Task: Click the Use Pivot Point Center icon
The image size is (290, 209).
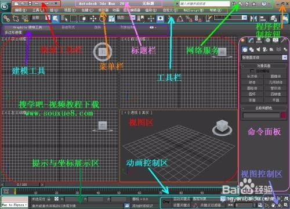Action: (x=141, y=19)
